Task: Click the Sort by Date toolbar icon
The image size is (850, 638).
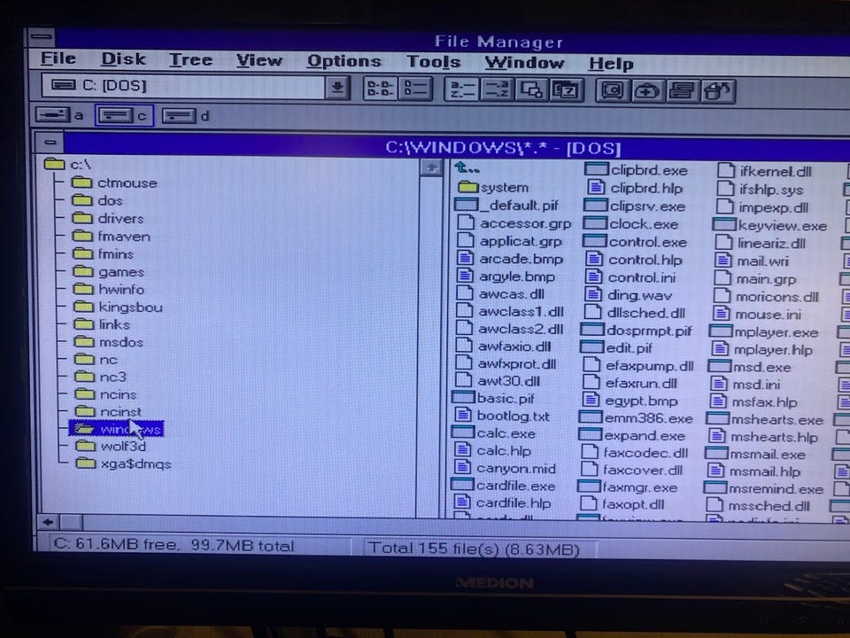Action: [566, 90]
